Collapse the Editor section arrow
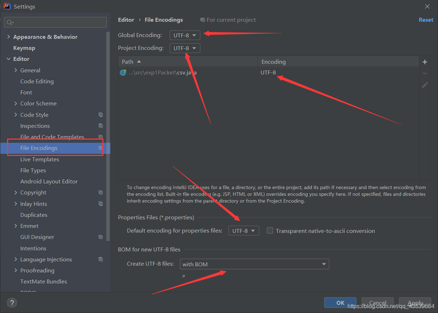Image resolution: width=438 pixels, height=313 pixels. 9,59
